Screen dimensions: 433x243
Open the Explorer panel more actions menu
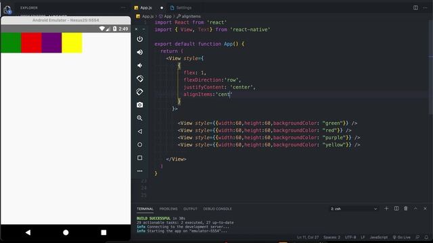(123, 7)
